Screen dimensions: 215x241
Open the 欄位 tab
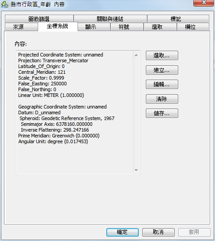pos(190,27)
